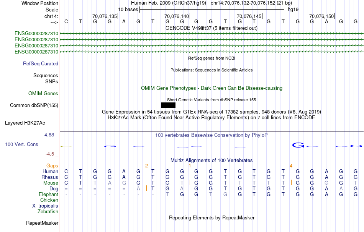The height and width of the screenshot is (232, 364).
Task: Click the chr14: base position label
Action: (51, 16)
